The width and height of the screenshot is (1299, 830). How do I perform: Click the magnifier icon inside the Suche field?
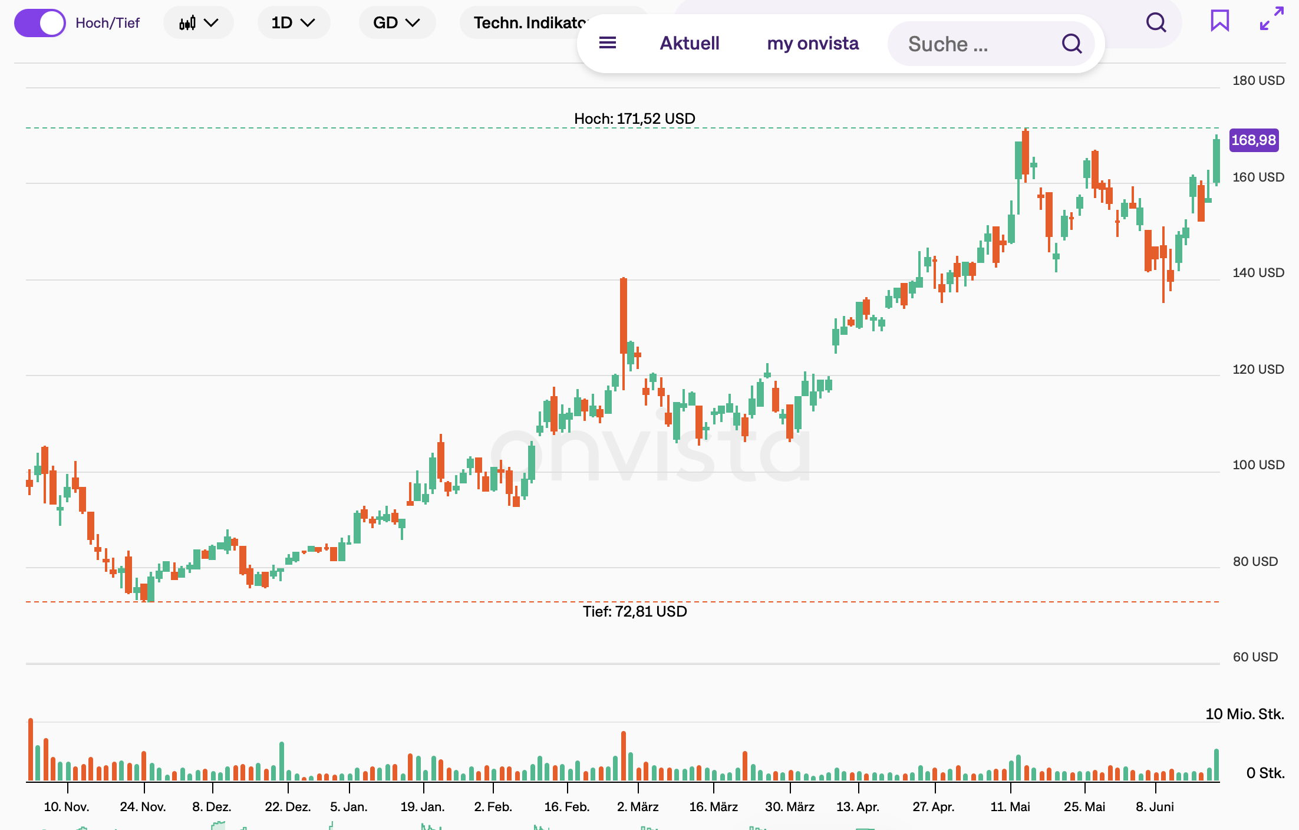point(1071,44)
